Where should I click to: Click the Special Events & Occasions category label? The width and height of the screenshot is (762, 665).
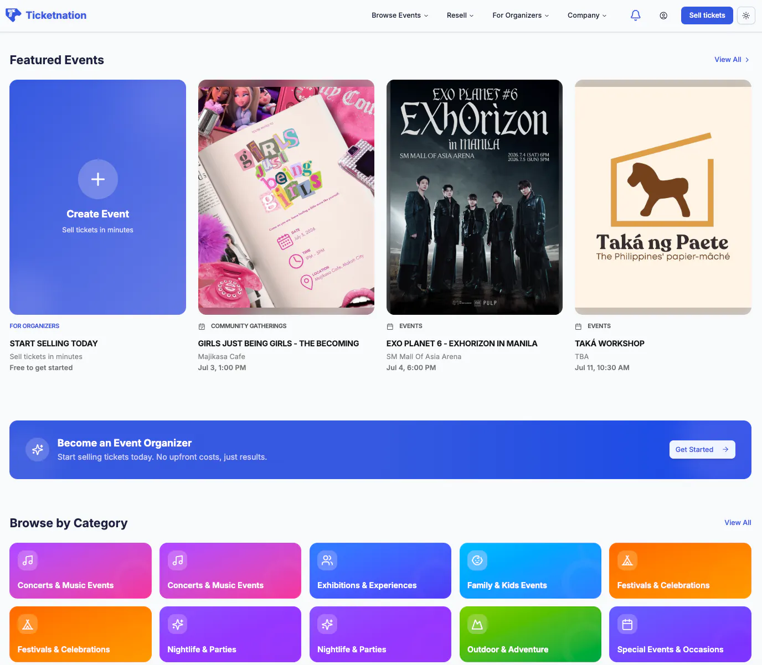tap(670, 650)
